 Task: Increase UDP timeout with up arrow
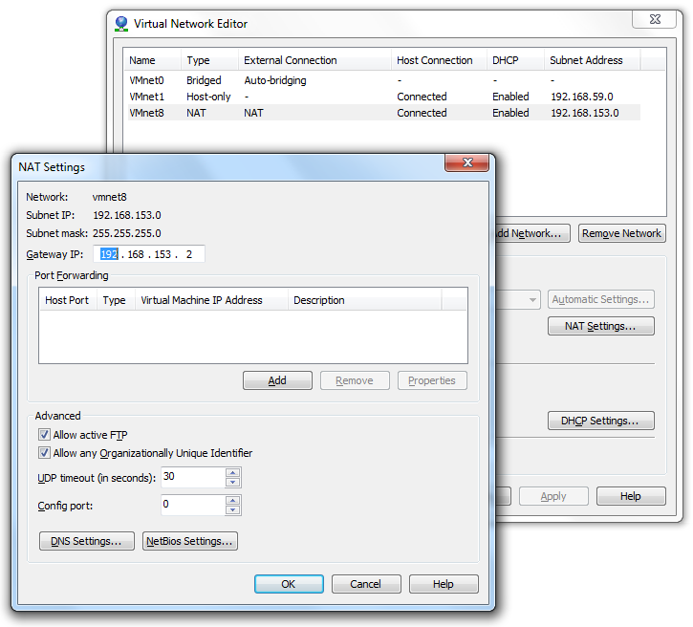pyautogui.click(x=232, y=473)
